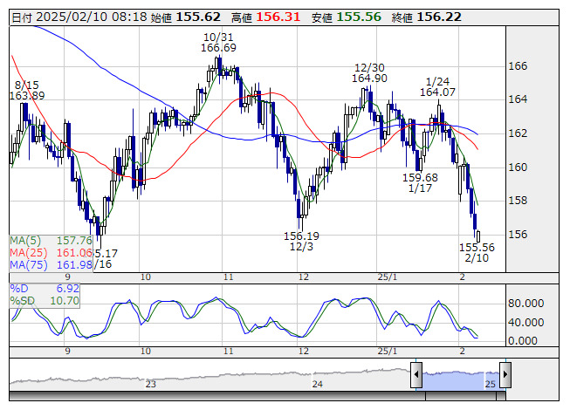Screen dimensions: 570x410
Task: Click the left range handle arrow
Action: (x=416, y=375)
